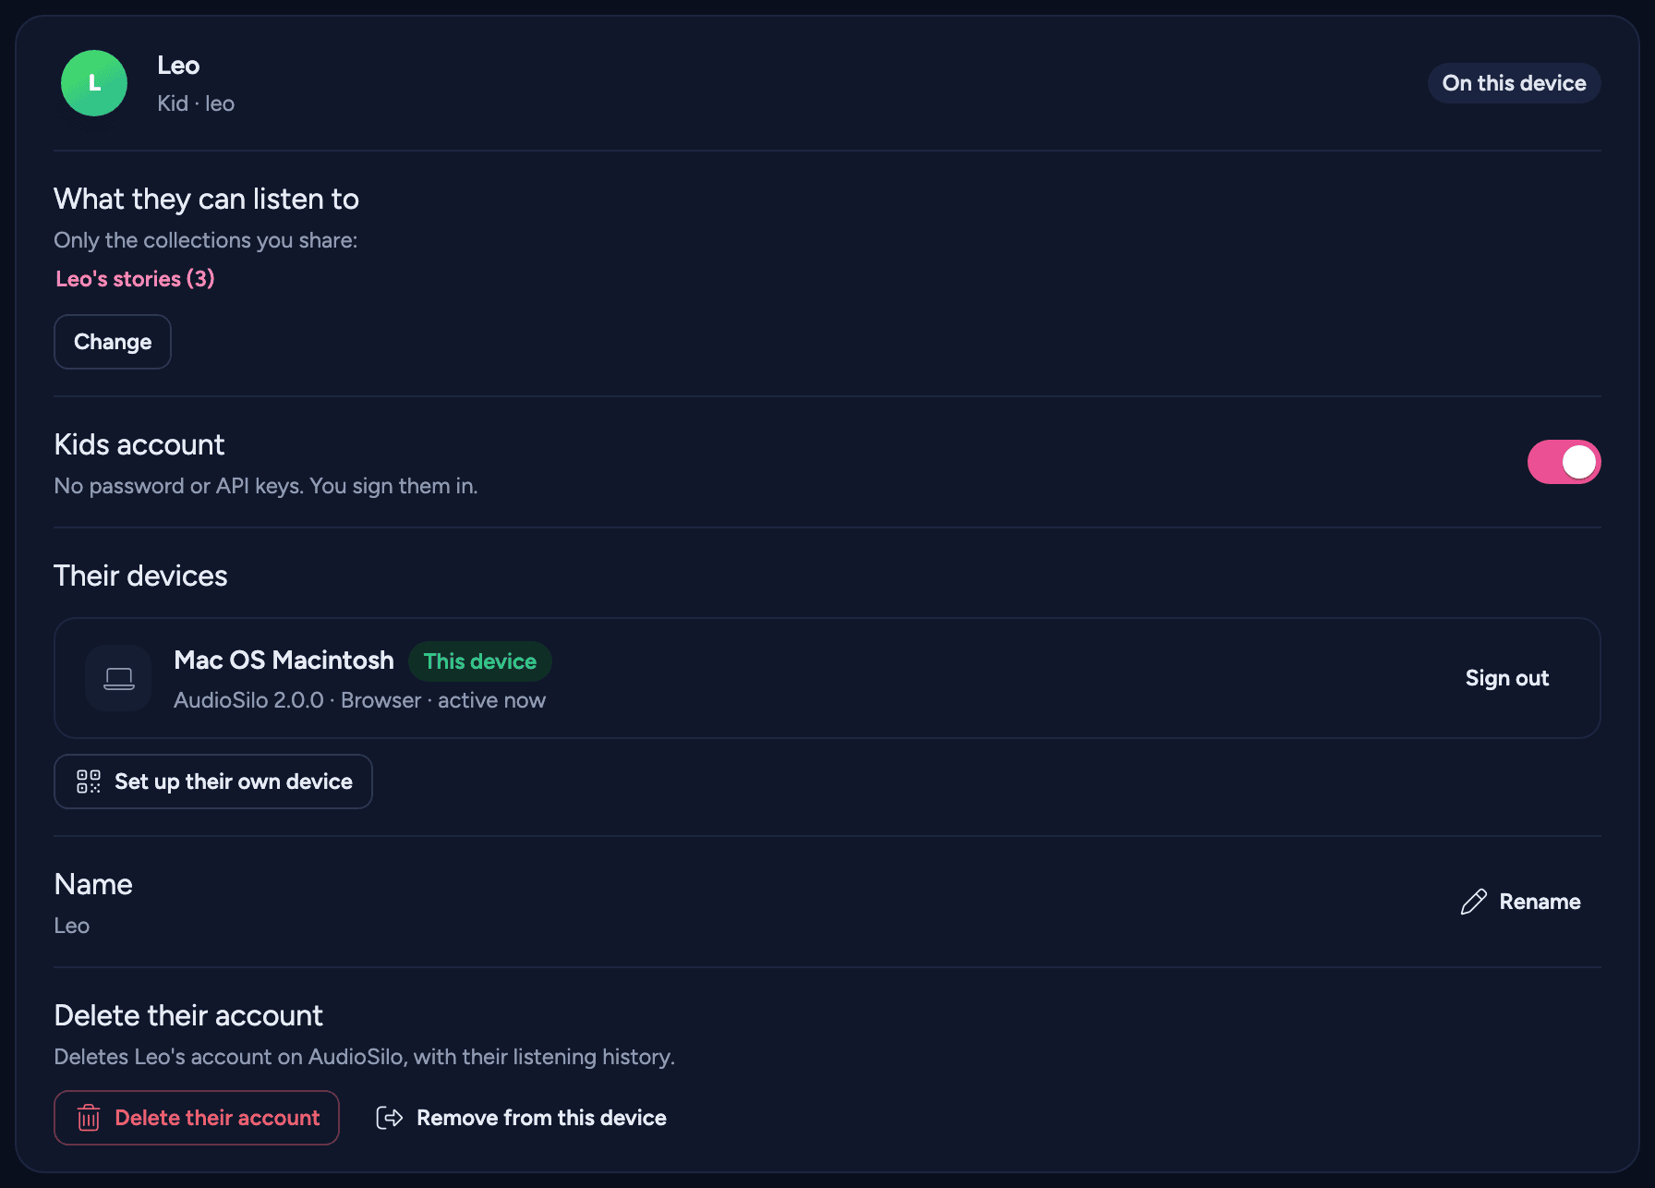Click the sign-out arrow icon

[x=390, y=1118]
